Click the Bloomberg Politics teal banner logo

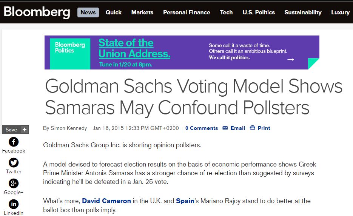point(70,48)
